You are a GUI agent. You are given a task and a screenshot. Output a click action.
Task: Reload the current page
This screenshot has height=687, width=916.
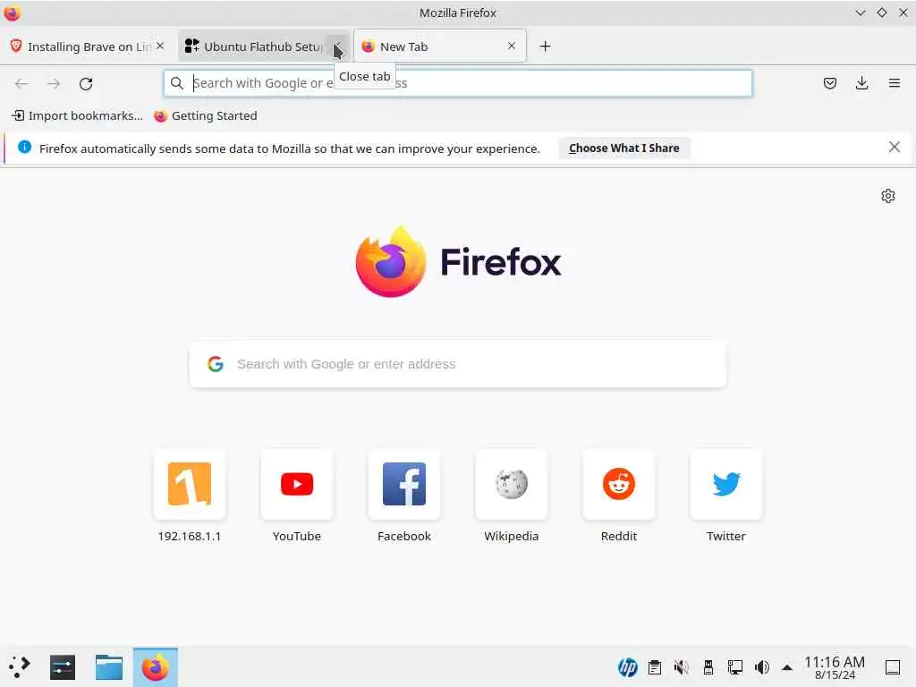86,83
